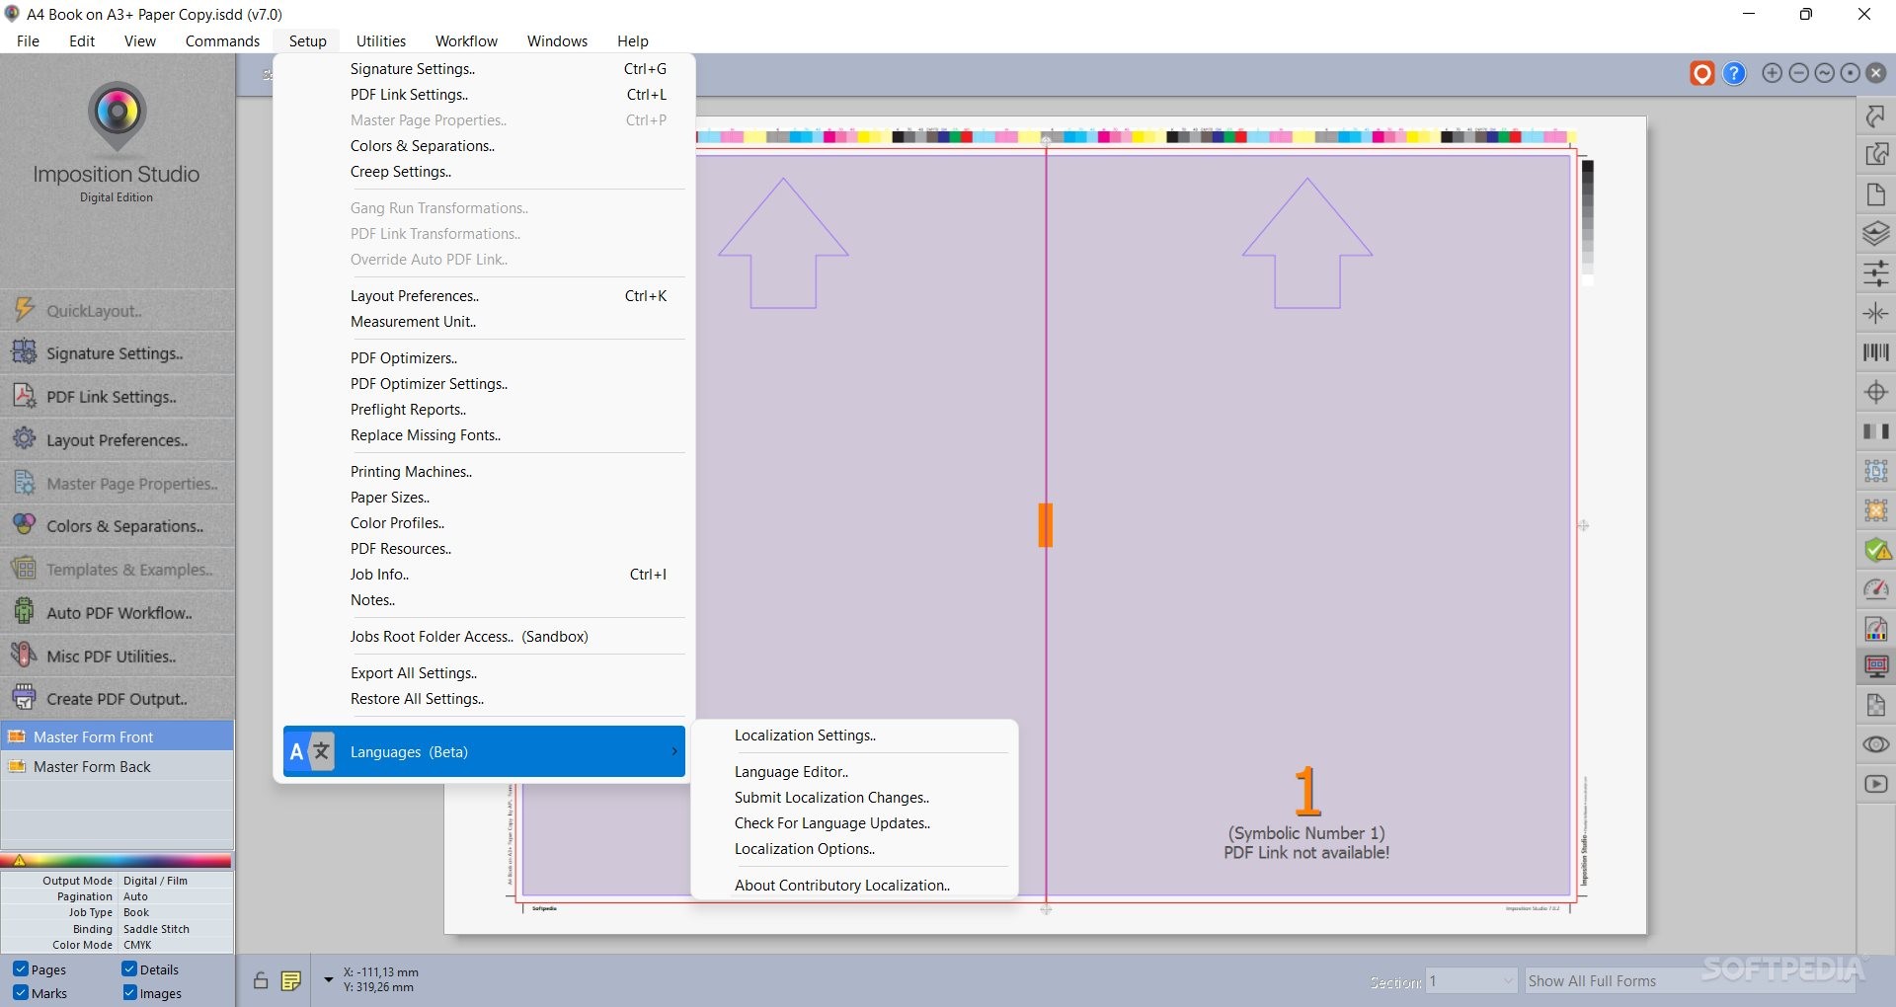Click the rainbow color spectrum bar

pos(118,861)
